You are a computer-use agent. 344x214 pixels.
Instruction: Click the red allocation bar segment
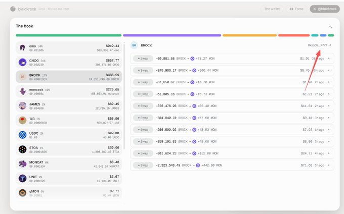(x=294, y=35)
